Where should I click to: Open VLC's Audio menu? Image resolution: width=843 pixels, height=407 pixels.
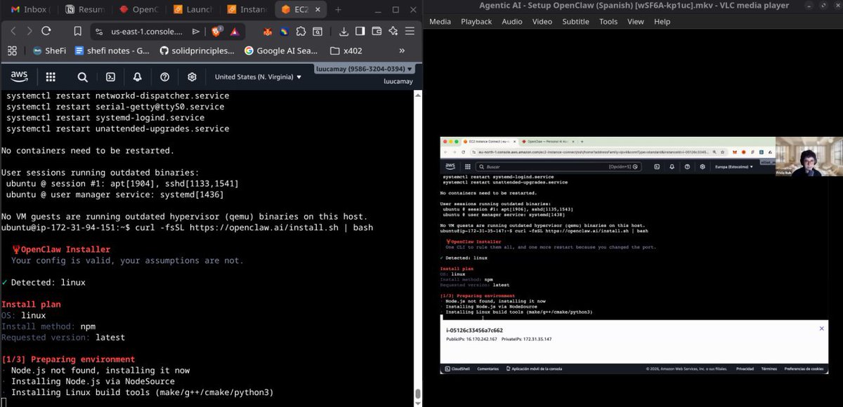[x=512, y=22]
